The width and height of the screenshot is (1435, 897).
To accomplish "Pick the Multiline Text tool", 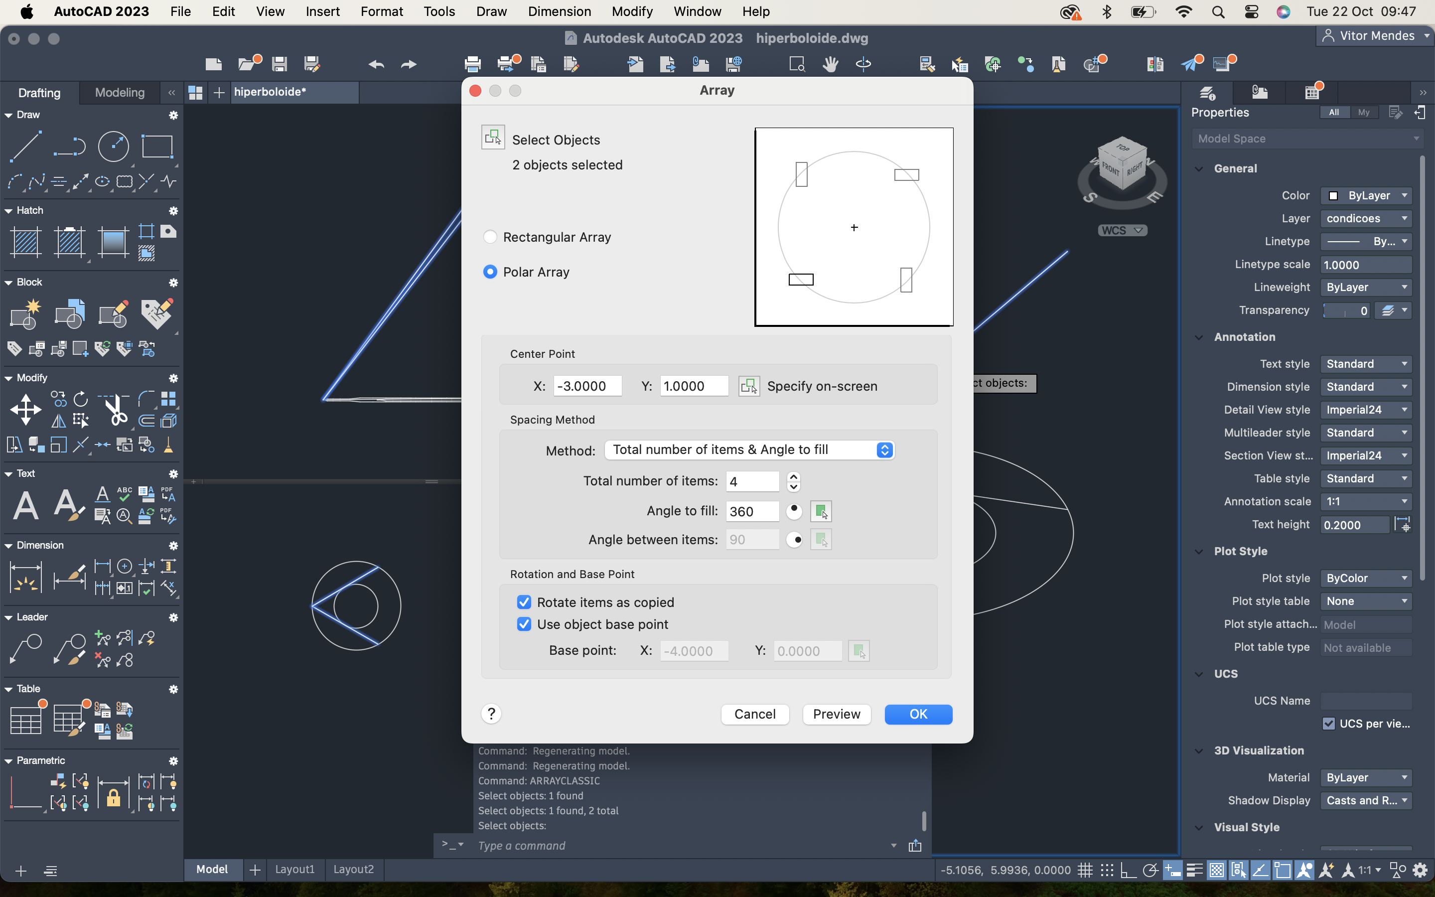I will click(25, 505).
